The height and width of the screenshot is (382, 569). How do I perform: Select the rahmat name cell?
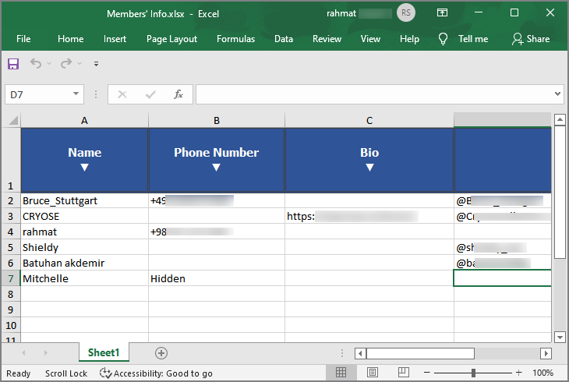click(84, 232)
